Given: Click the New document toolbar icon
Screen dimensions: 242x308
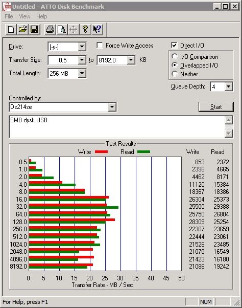Looking at the screenshot, I should (11, 30).
